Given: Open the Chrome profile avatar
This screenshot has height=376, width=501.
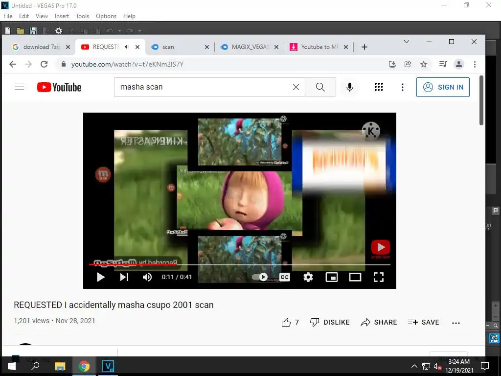Looking at the screenshot, I should pyautogui.click(x=458, y=64).
